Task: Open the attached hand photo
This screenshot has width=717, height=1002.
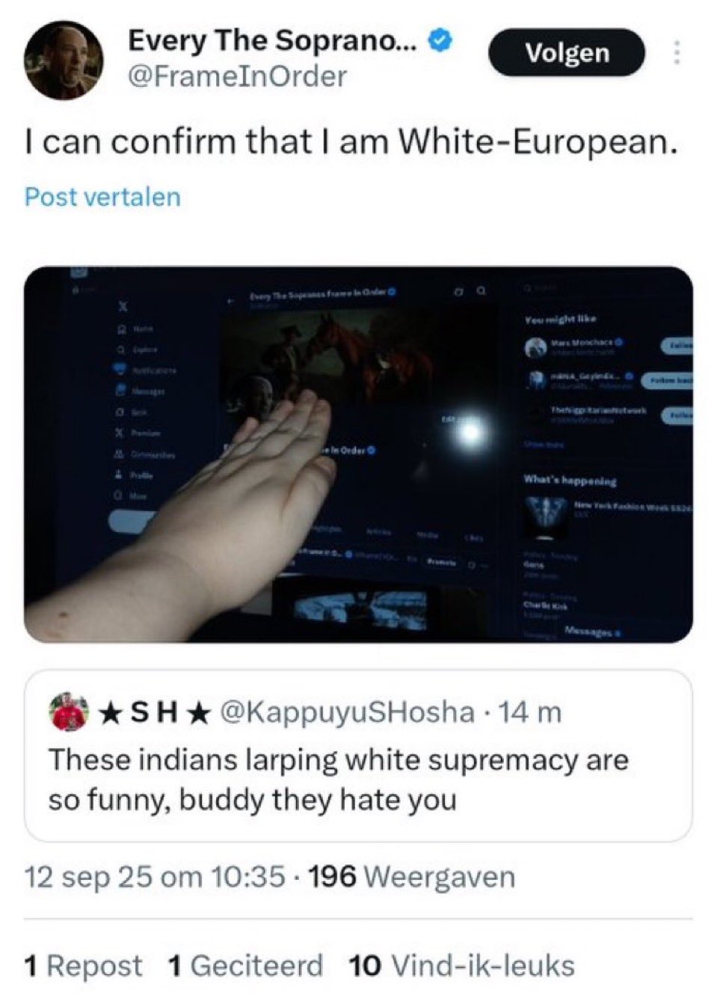Action: click(x=358, y=454)
